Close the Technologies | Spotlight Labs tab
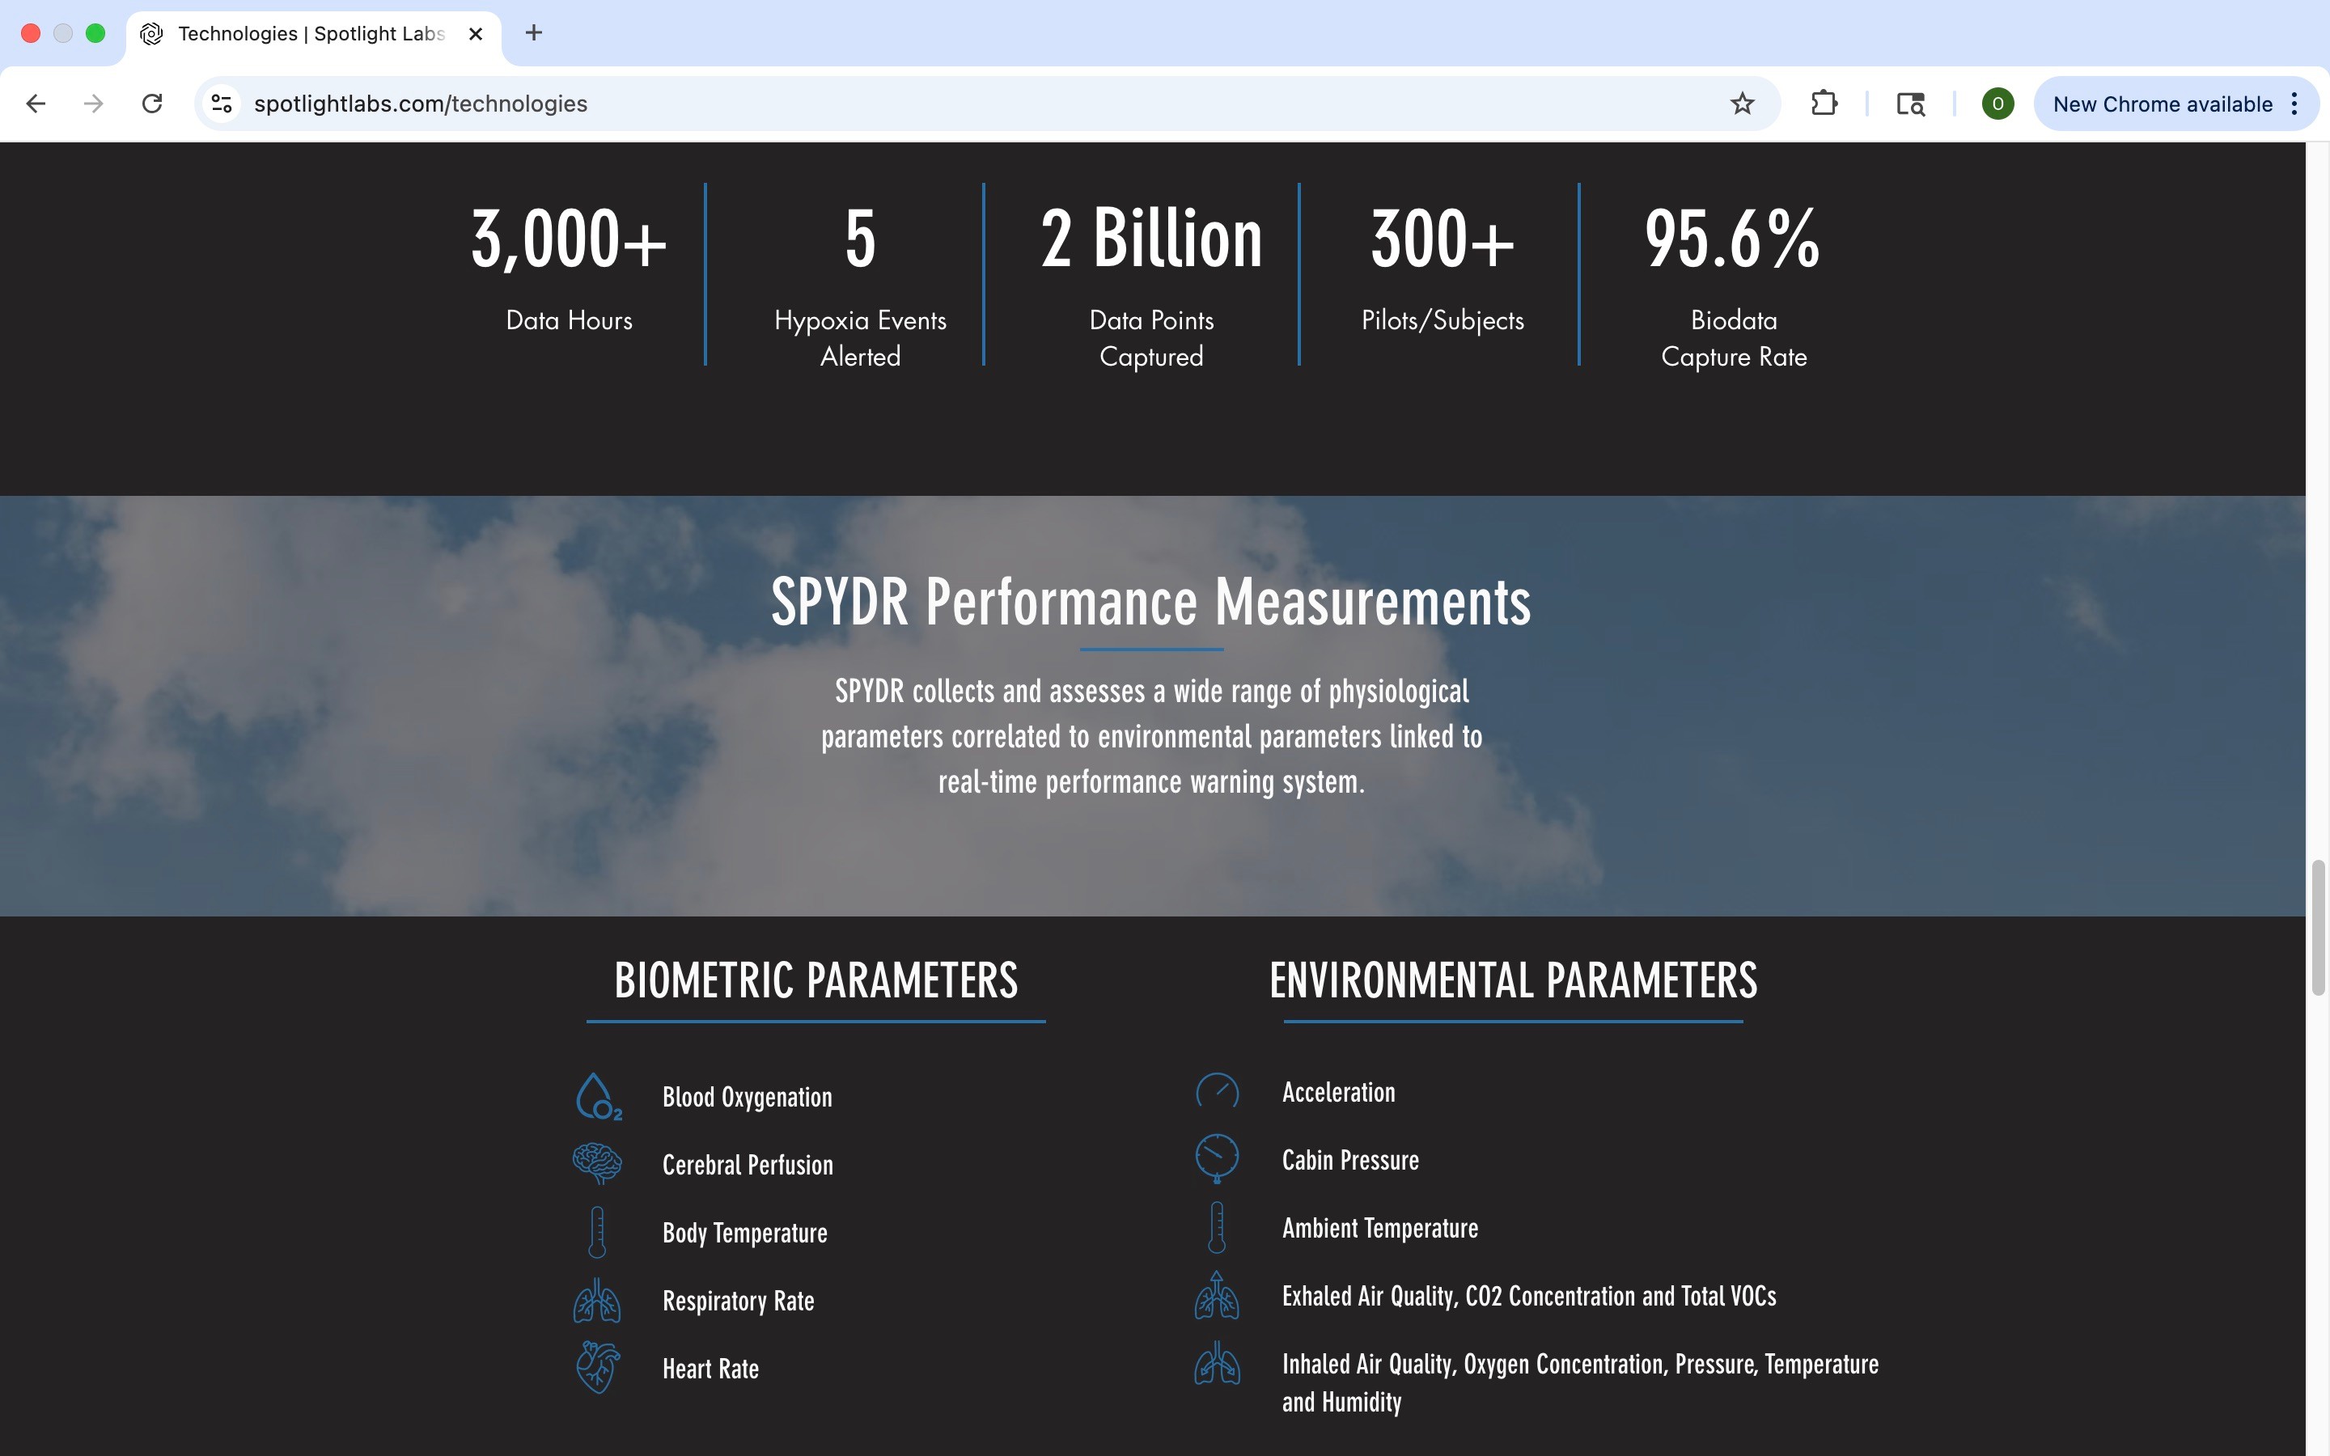 tap(476, 34)
